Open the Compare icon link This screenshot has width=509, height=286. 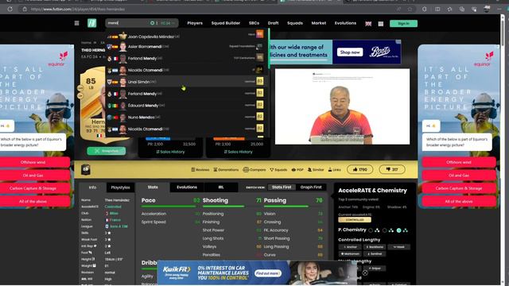(254, 169)
